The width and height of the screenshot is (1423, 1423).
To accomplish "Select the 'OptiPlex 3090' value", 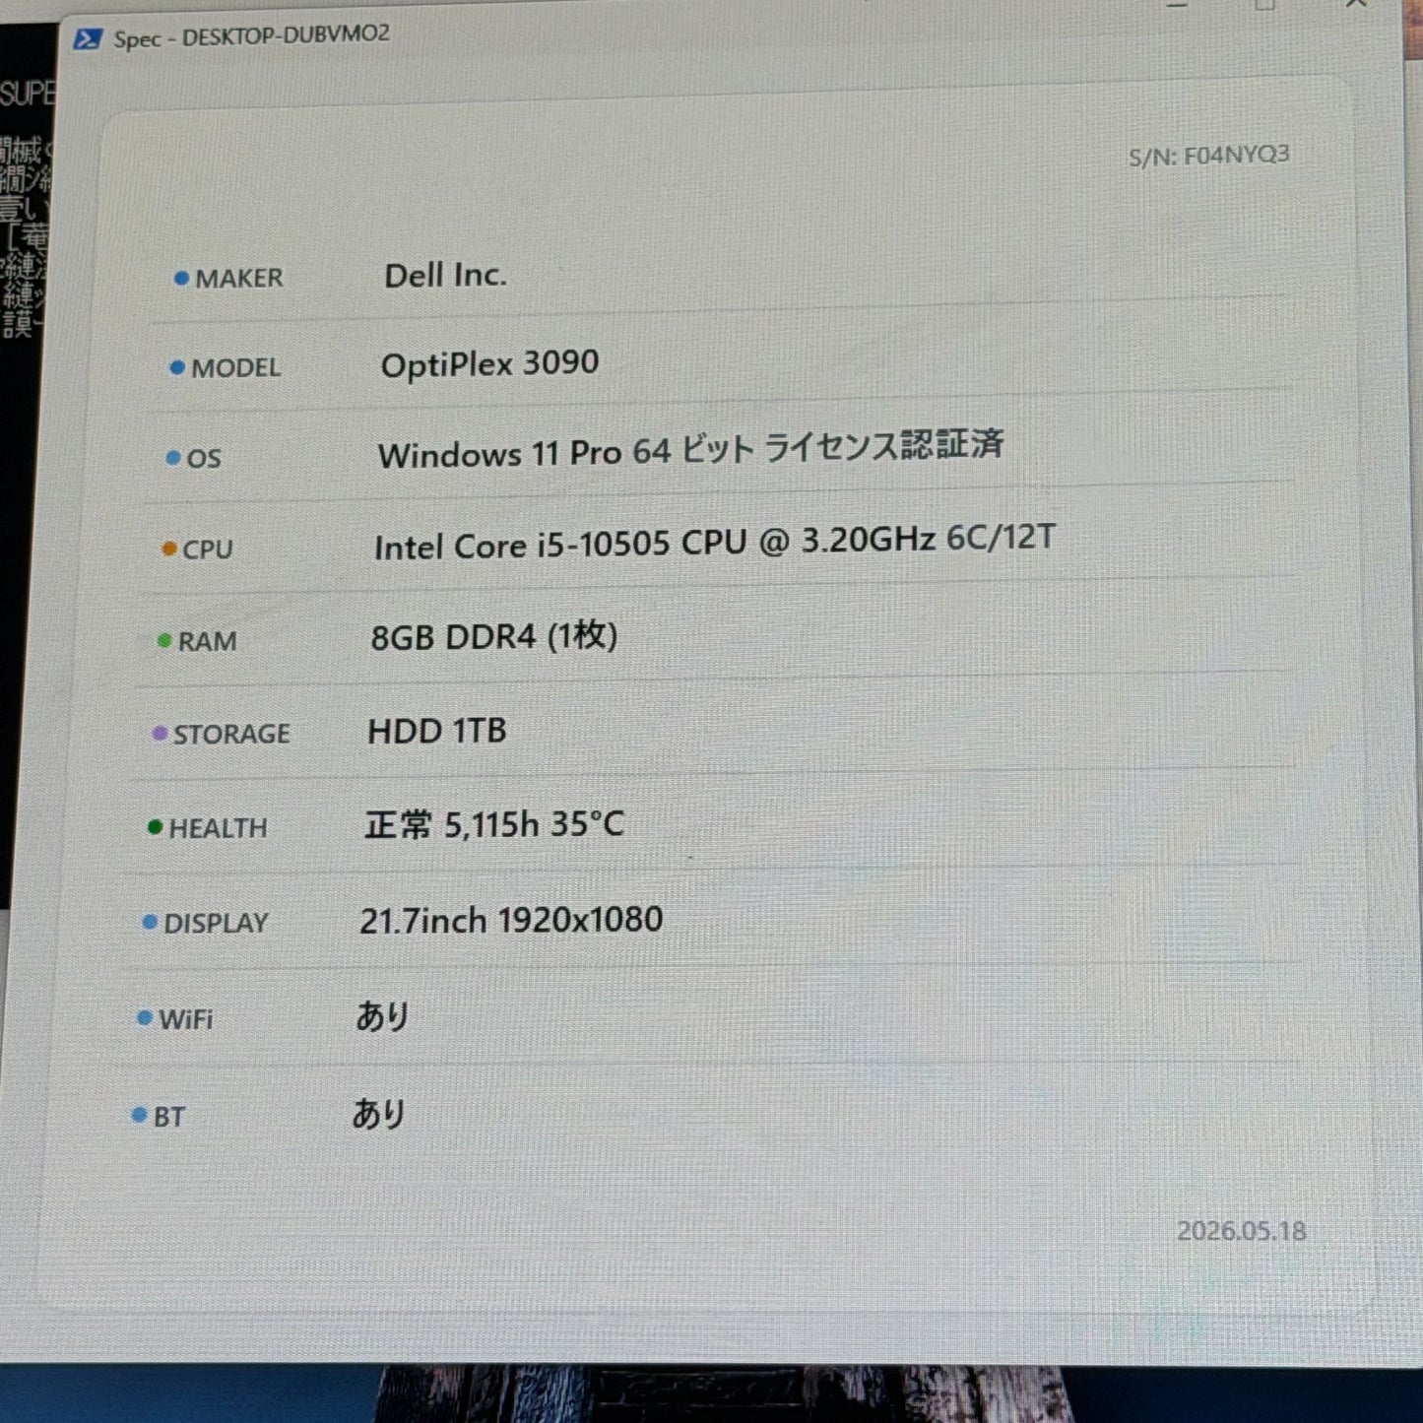I will (489, 364).
